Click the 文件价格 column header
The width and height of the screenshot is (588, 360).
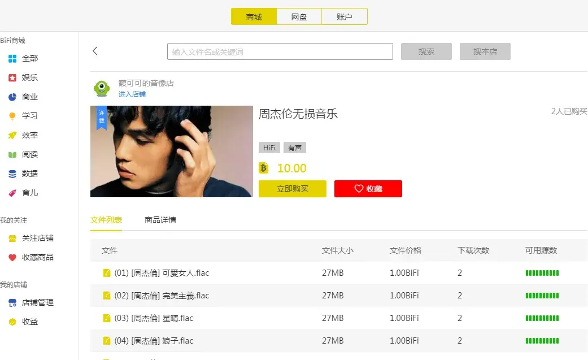406,250
